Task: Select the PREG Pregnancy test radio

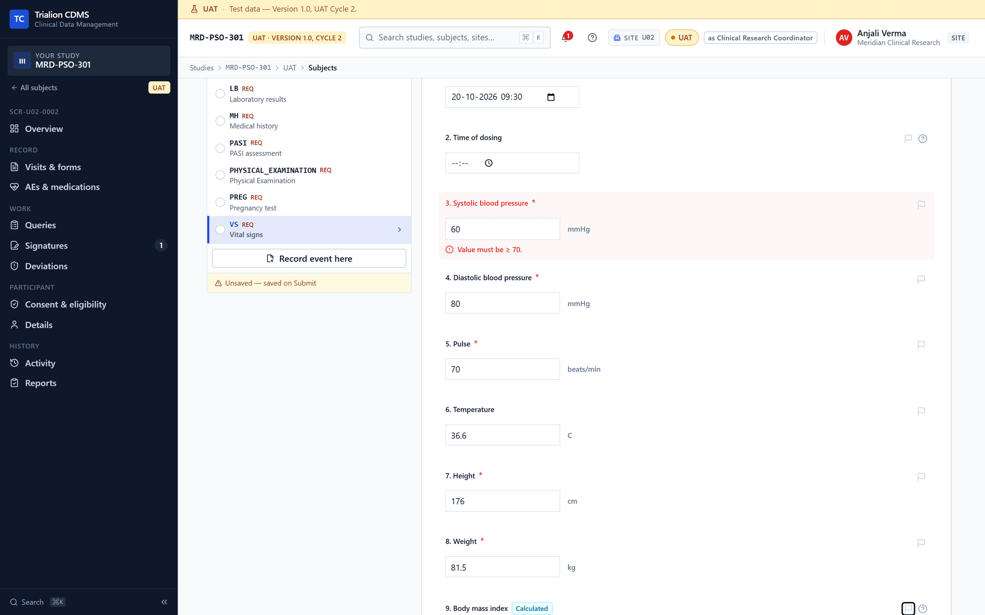Action: tap(220, 202)
